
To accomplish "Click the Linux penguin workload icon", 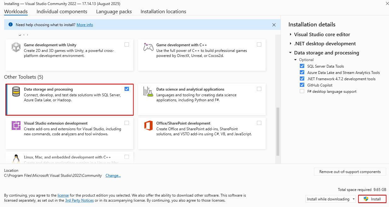I will pyautogui.click(x=16, y=159).
